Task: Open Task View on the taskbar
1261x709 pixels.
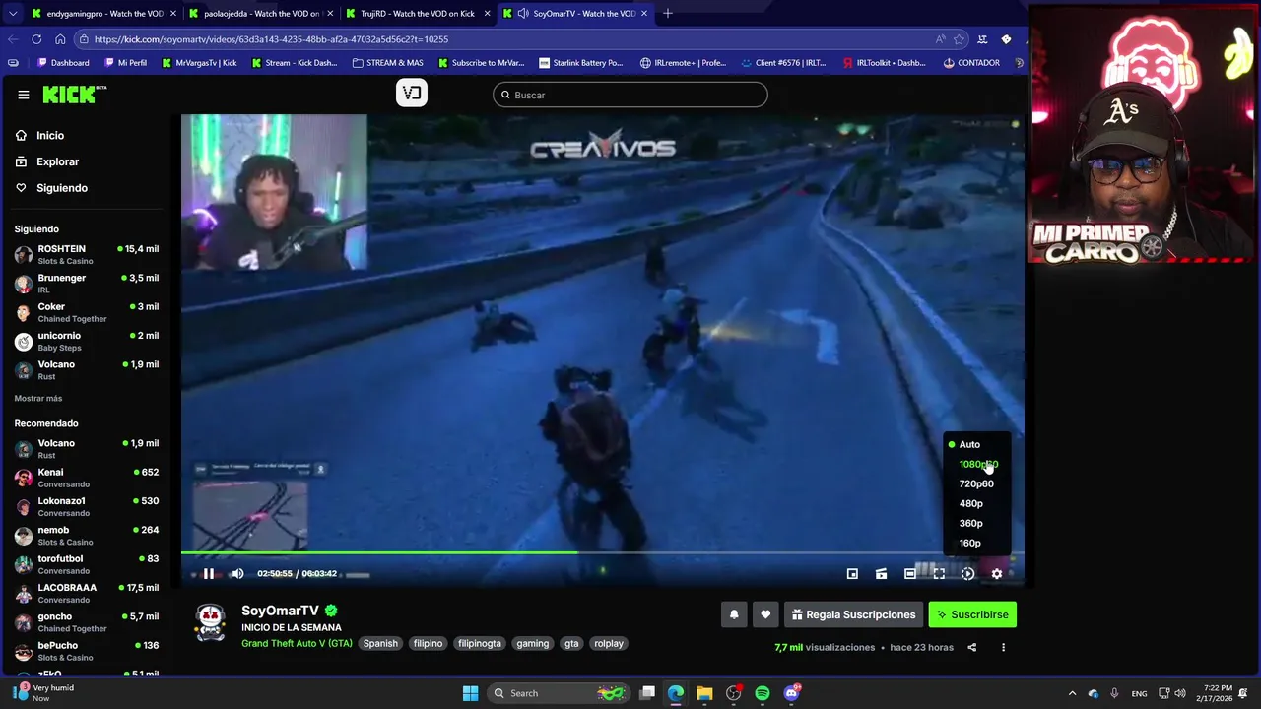Action: point(647,693)
